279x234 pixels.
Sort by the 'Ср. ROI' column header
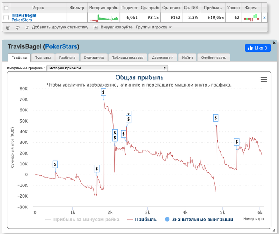(x=191, y=8)
